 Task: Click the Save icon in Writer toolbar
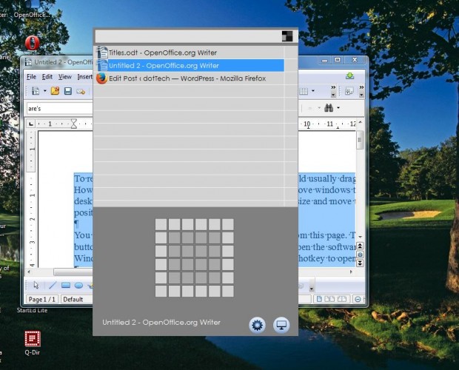point(67,91)
